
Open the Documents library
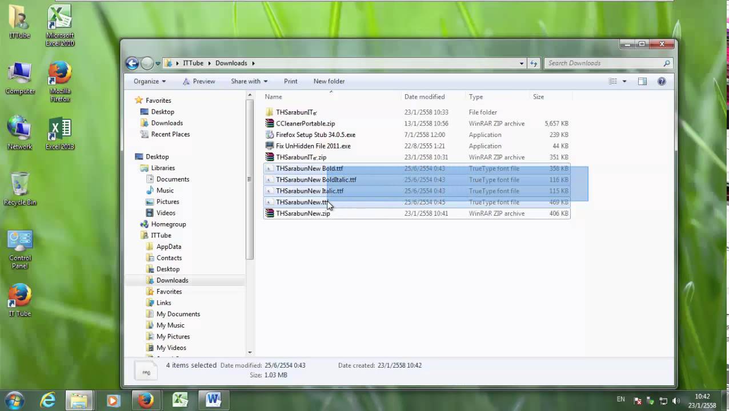click(173, 179)
